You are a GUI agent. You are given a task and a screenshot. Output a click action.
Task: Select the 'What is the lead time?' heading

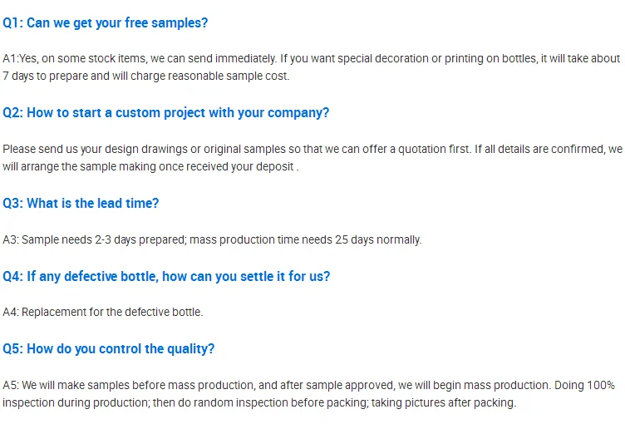(x=92, y=203)
